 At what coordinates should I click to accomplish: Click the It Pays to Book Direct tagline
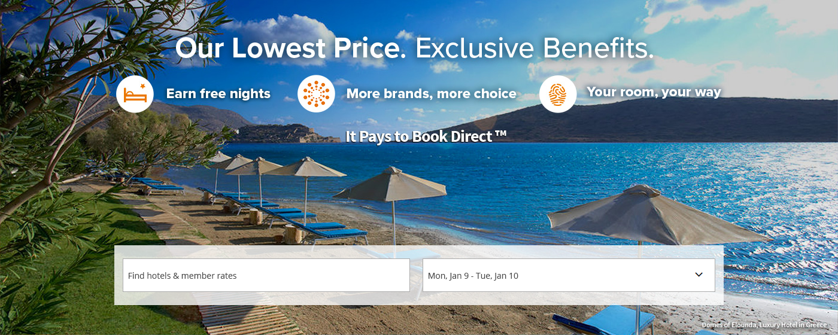point(426,136)
